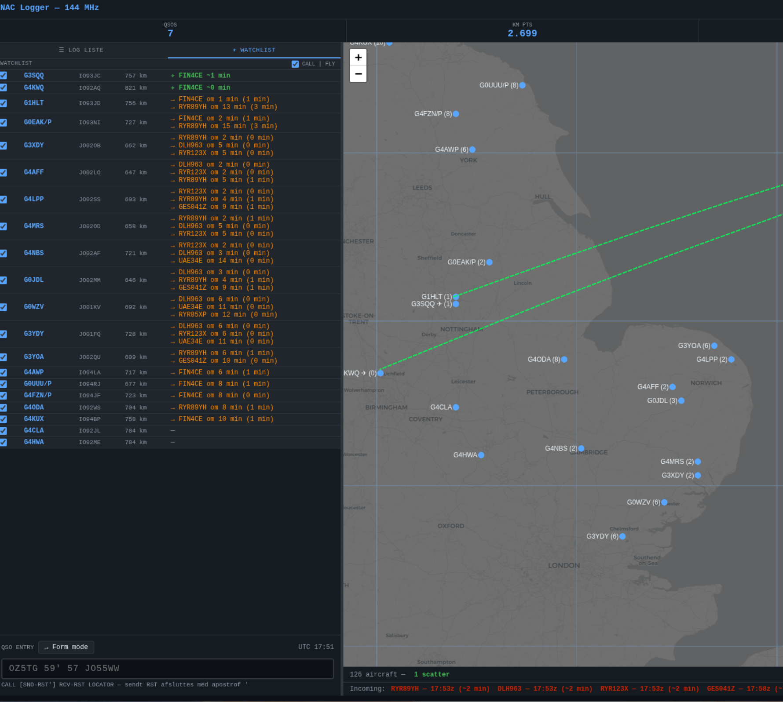Uncheck the G3SQQ watchlist checkbox

pyautogui.click(x=4, y=75)
